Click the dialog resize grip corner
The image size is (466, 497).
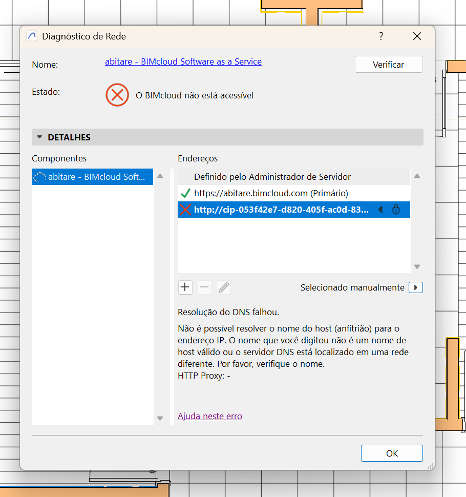(430, 466)
